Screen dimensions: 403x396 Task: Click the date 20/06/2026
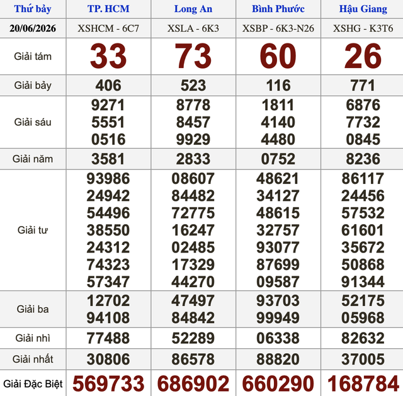pos(33,28)
